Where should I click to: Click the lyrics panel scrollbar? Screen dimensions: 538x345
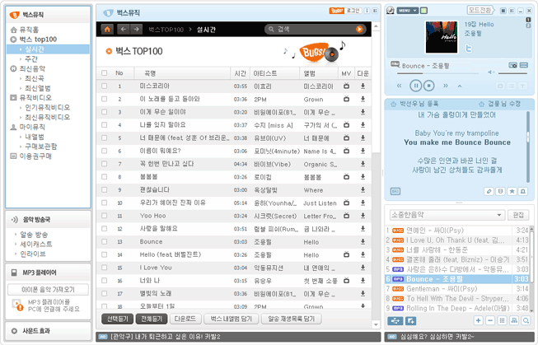pos(528,147)
